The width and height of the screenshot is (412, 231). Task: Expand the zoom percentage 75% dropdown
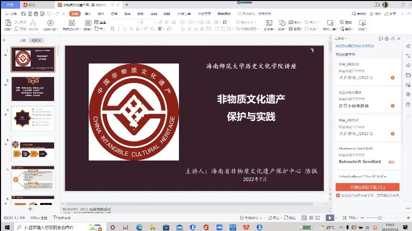coord(353,218)
